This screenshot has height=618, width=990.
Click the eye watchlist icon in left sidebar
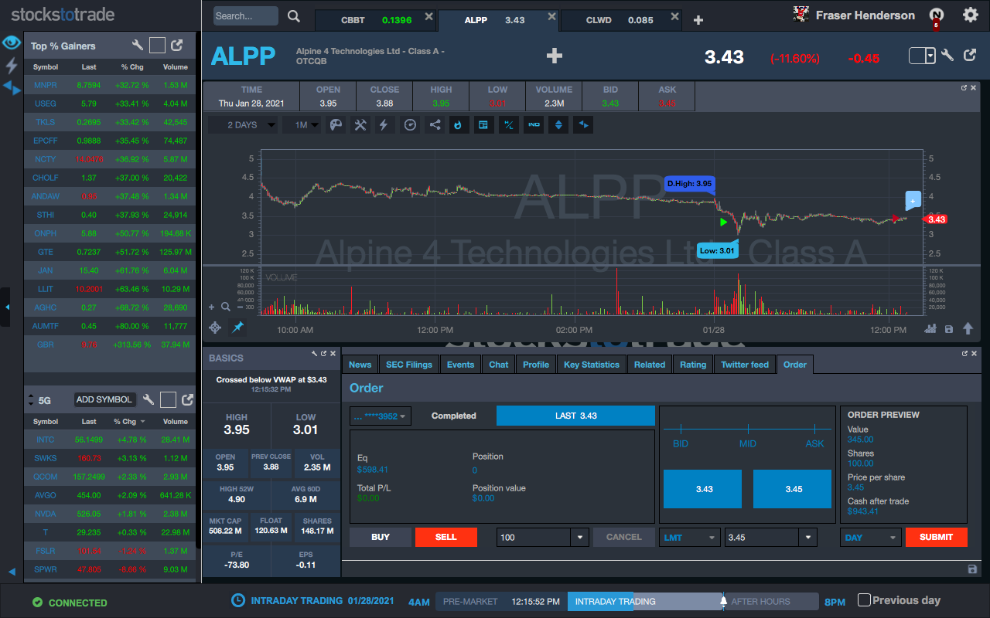coord(12,42)
